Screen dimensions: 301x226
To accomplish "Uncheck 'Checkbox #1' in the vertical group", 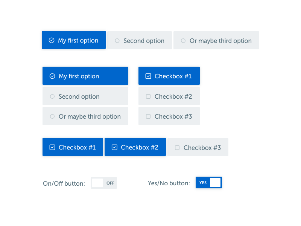I will click(169, 76).
